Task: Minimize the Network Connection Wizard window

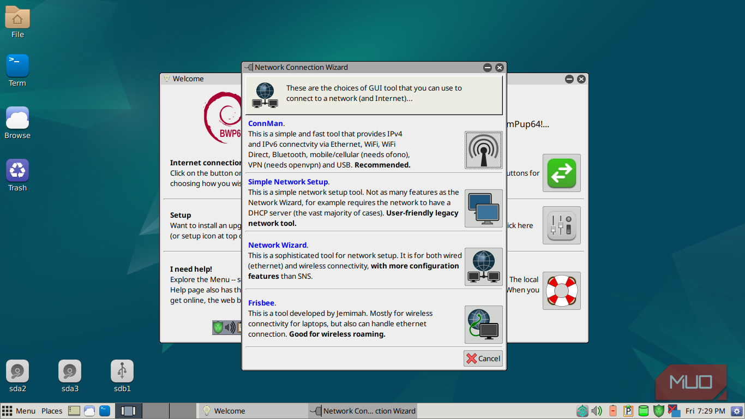Action: pos(488,68)
